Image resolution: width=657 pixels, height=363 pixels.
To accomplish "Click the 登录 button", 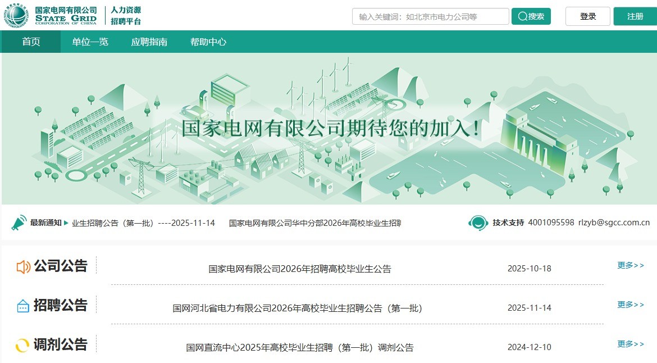I will coord(587,16).
